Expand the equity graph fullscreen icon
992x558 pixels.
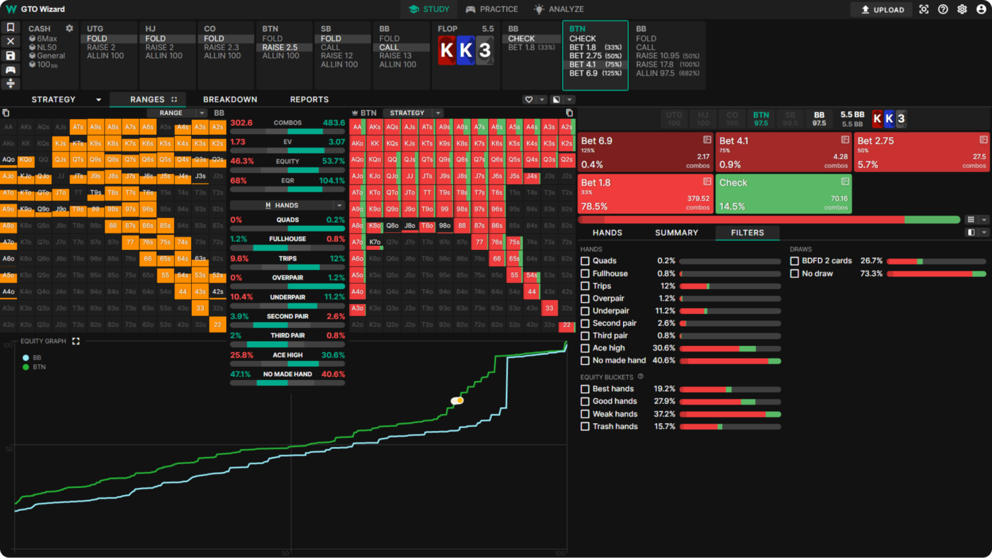76,341
